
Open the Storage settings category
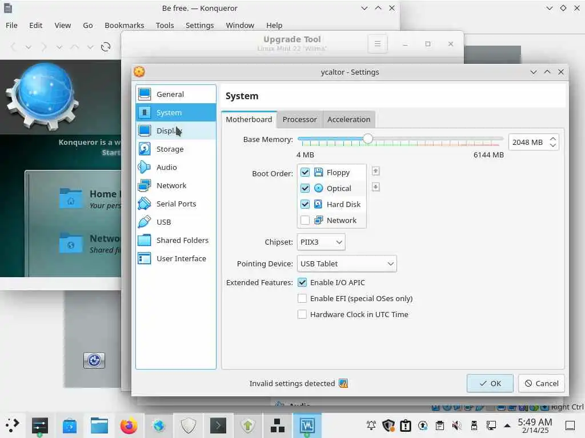coord(176,149)
